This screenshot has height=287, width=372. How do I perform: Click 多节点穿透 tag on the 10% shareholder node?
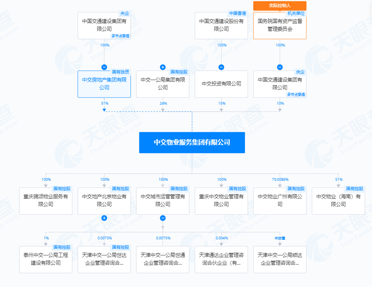coord(296,94)
